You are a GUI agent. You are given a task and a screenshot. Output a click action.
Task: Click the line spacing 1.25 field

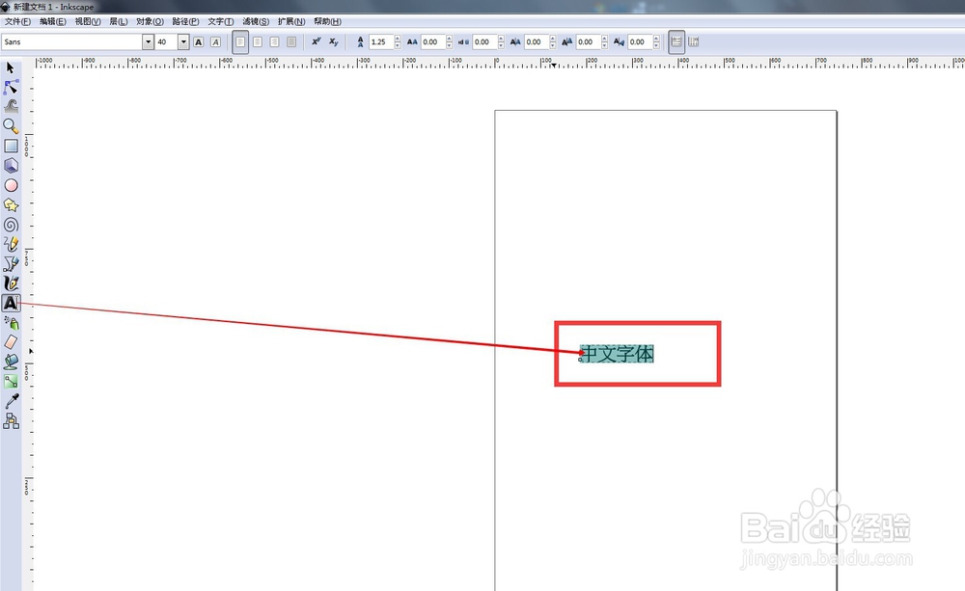[381, 41]
